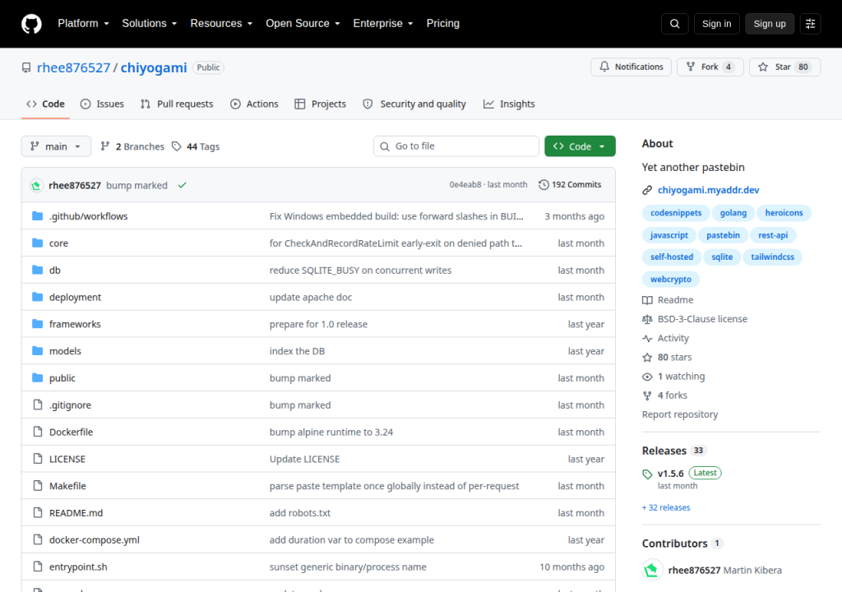Click the LICENSE file icon
Image resolution: width=842 pixels, height=592 pixels.
[38, 458]
